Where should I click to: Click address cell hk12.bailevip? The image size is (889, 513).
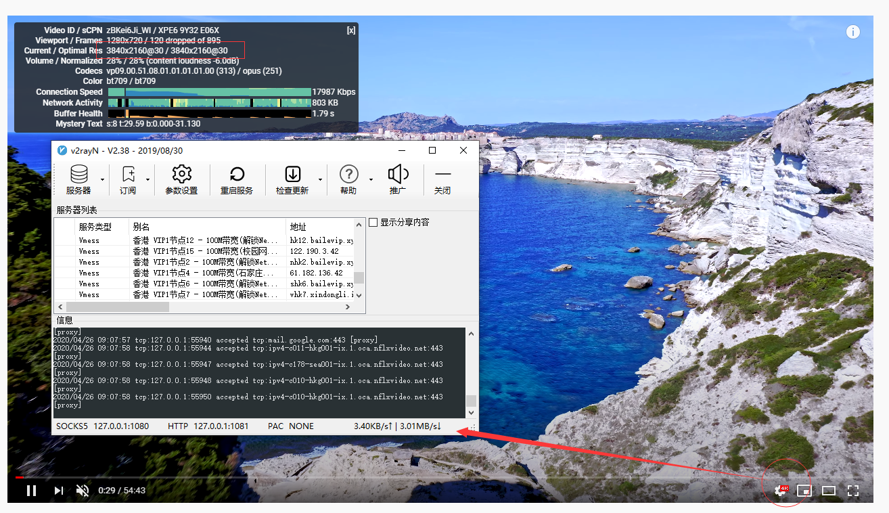point(321,240)
